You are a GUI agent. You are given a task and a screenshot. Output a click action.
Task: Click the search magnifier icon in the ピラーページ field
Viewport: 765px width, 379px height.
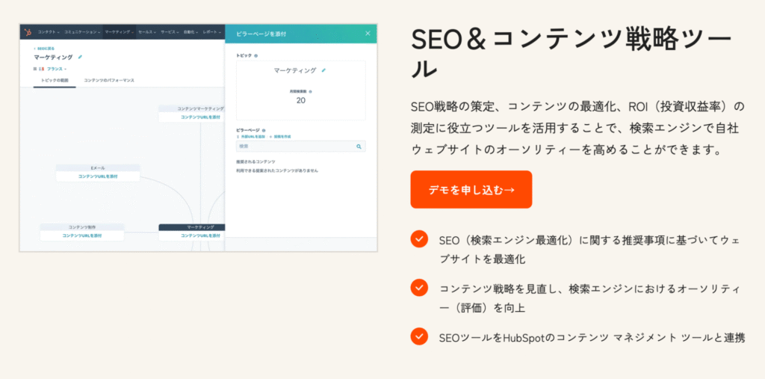[x=359, y=147]
